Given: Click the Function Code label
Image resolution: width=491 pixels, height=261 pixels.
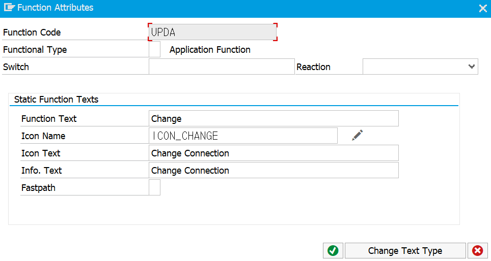Looking at the screenshot, I should click(x=32, y=32).
